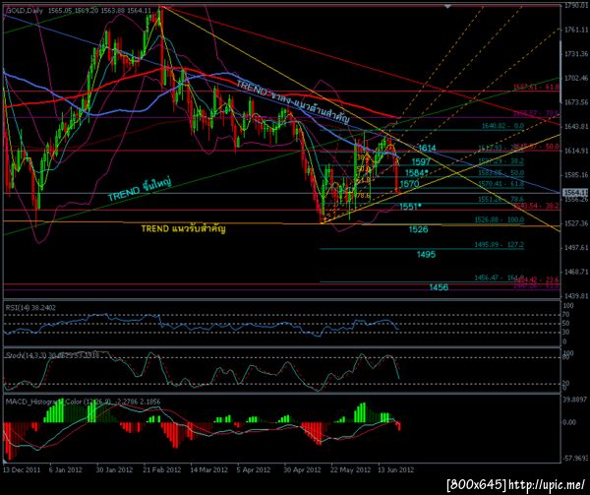Click the '5 Apr 2012' date label
590x495 pixels.
point(255,470)
